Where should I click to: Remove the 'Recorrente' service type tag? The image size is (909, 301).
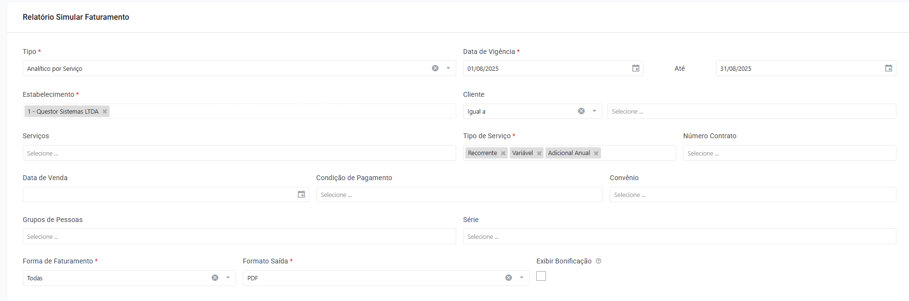pos(503,153)
